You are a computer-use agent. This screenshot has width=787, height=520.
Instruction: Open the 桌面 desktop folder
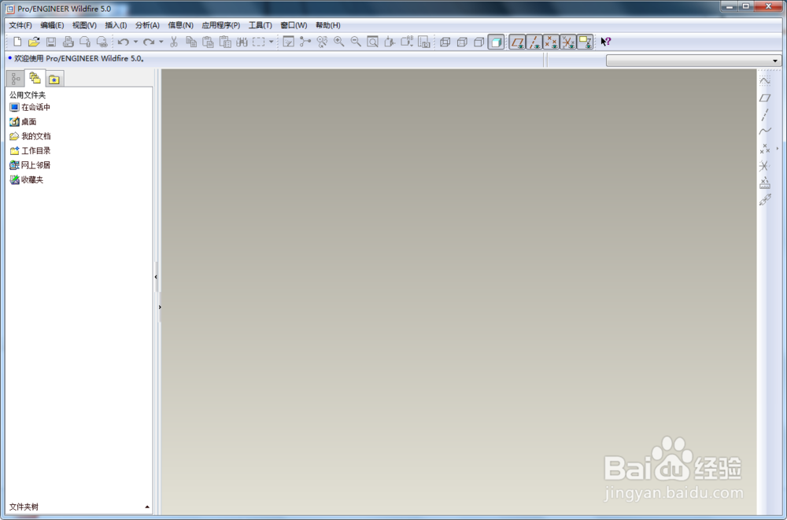(23, 121)
